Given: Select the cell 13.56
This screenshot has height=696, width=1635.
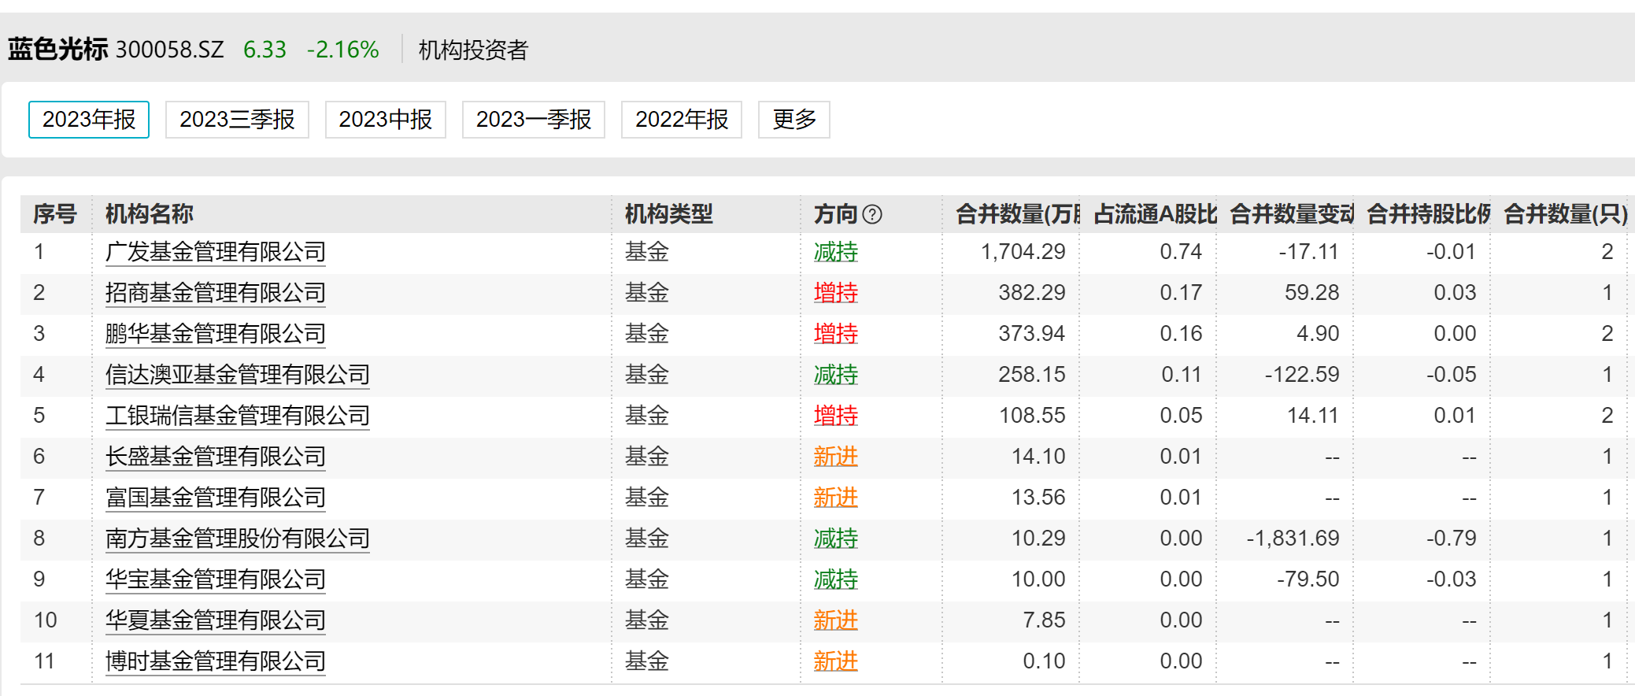Looking at the screenshot, I should tap(1038, 498).
